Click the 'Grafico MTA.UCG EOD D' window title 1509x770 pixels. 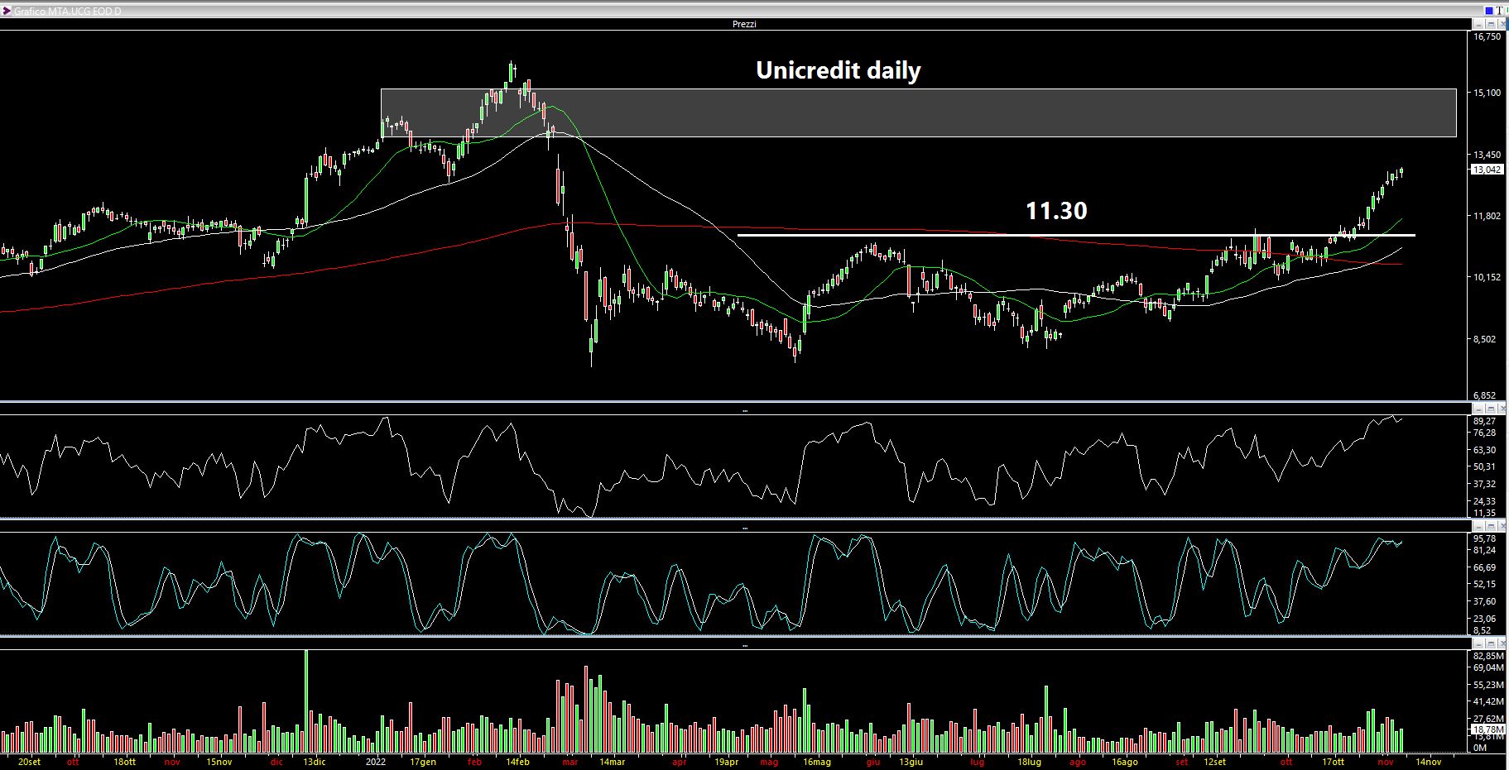[68, 11]
